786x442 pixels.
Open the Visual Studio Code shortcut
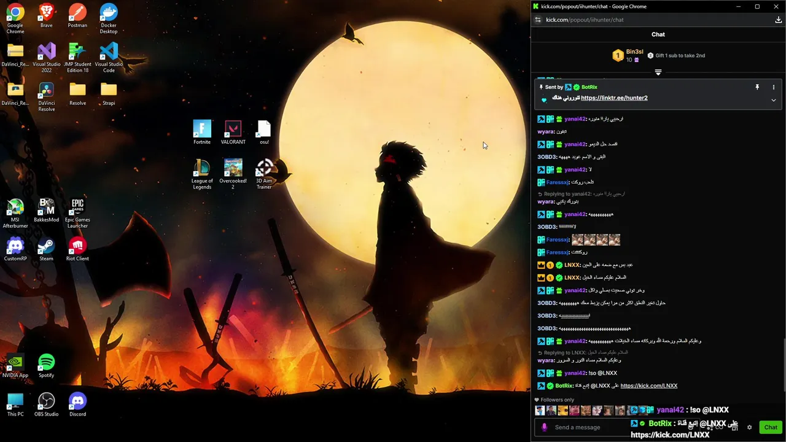109,58
